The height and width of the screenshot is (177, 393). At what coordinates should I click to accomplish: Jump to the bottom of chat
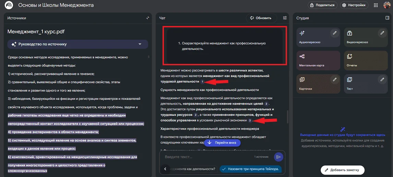tap(222, 143)
